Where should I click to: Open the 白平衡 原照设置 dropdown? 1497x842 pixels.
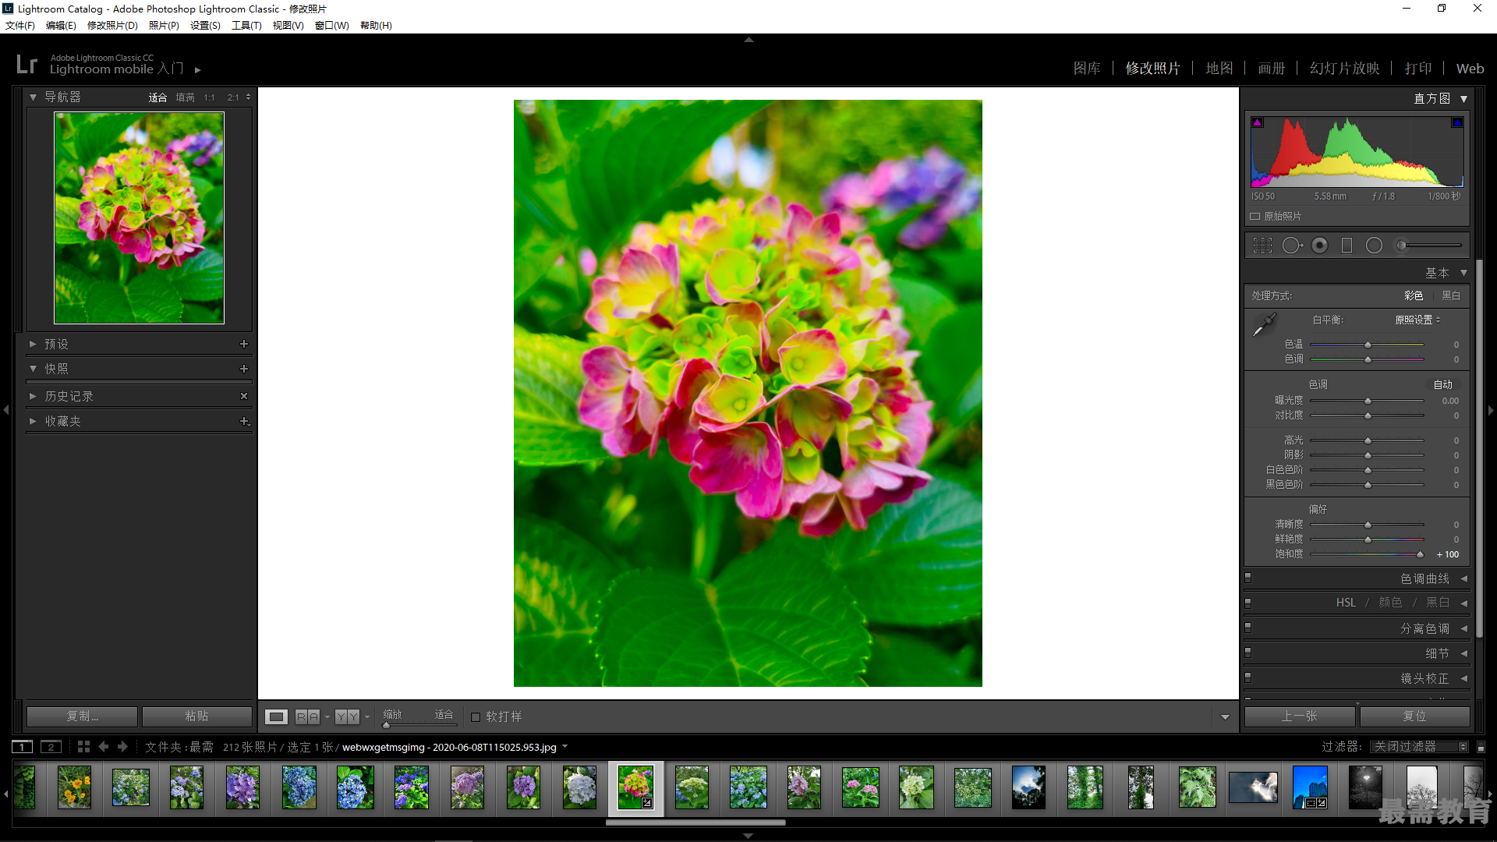1417,320
